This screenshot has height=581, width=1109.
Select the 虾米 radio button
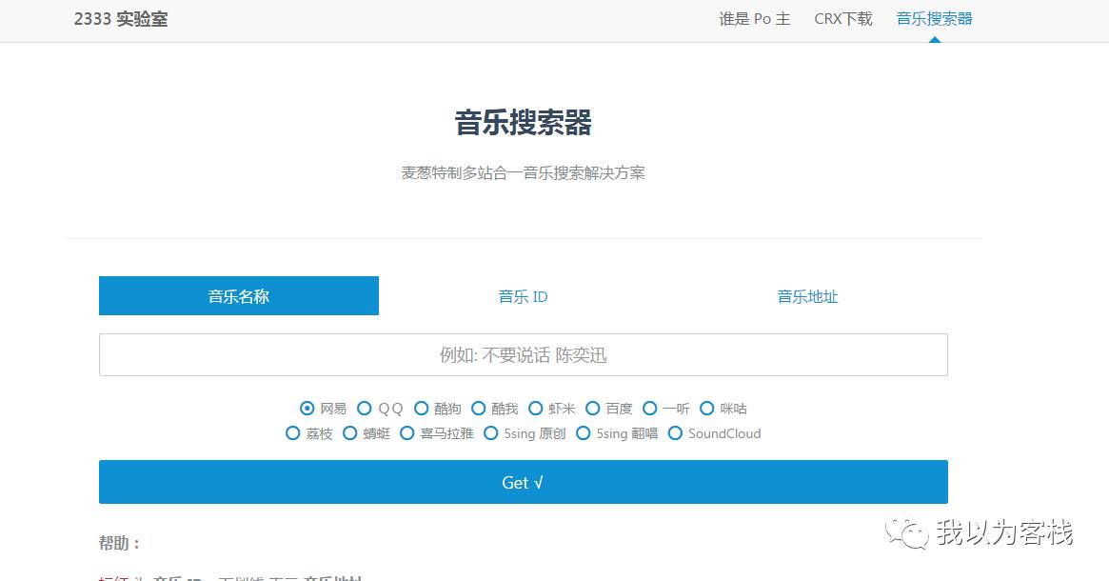[535, 409]
